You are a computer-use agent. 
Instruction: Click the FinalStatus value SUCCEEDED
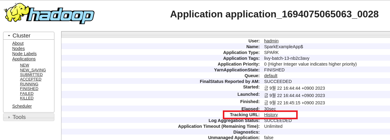(278, 81)
